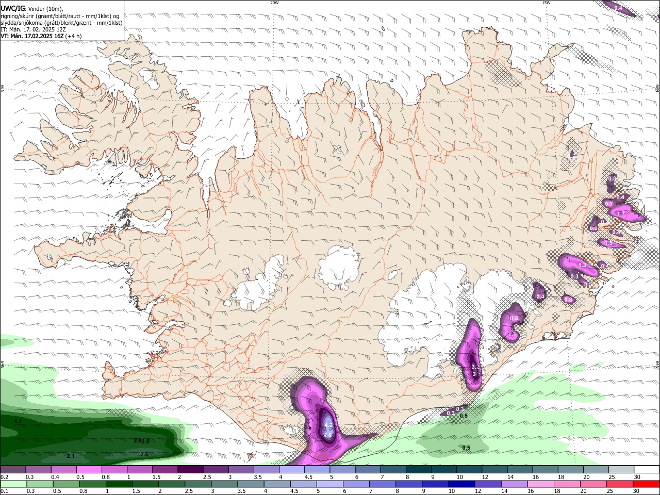The image size is (660, 495).
Task: Click the lower legend swatch starting at 7
Action: click(383, 484)
